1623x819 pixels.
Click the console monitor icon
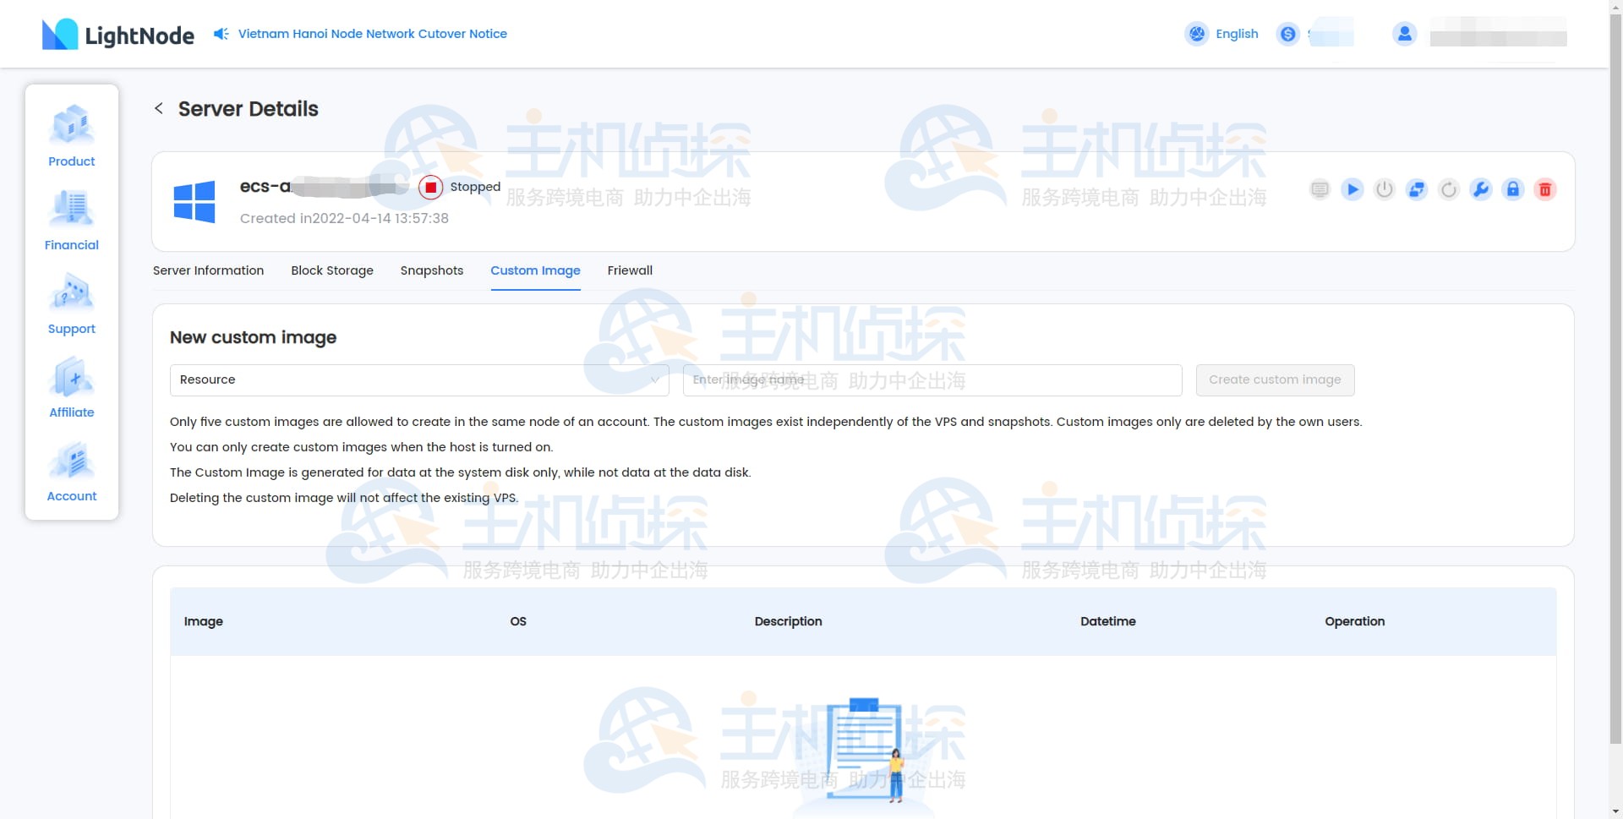(1320, 189)
